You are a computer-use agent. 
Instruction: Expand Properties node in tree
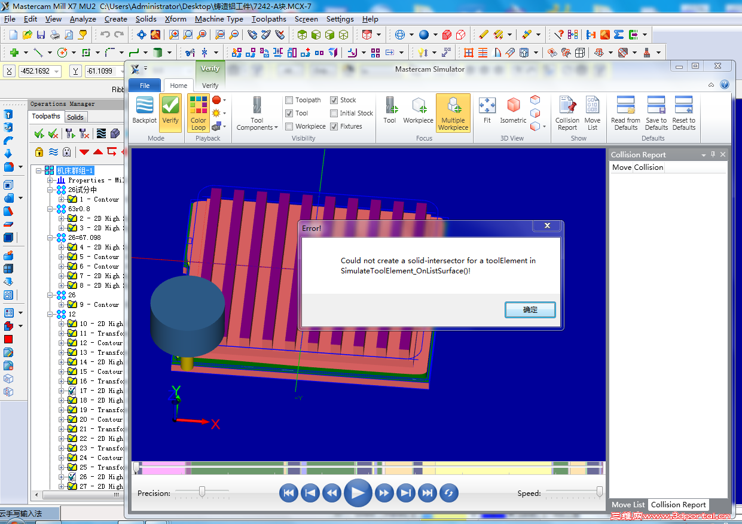tap(50, 180)
